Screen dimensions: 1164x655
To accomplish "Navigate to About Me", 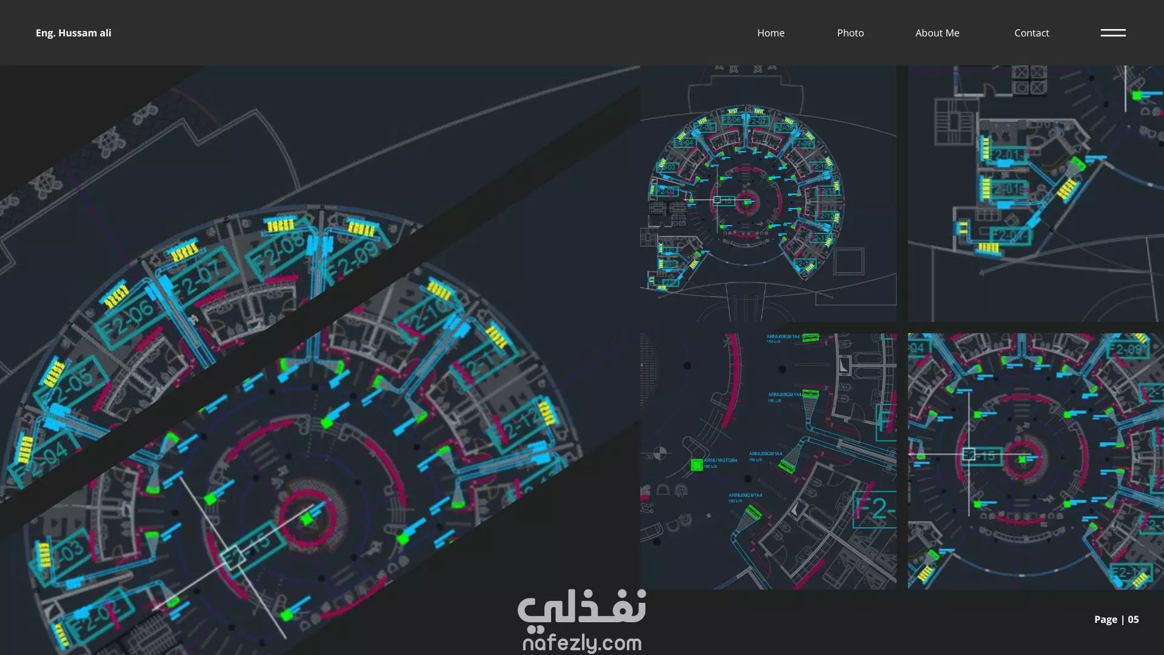I will [937, 33].
